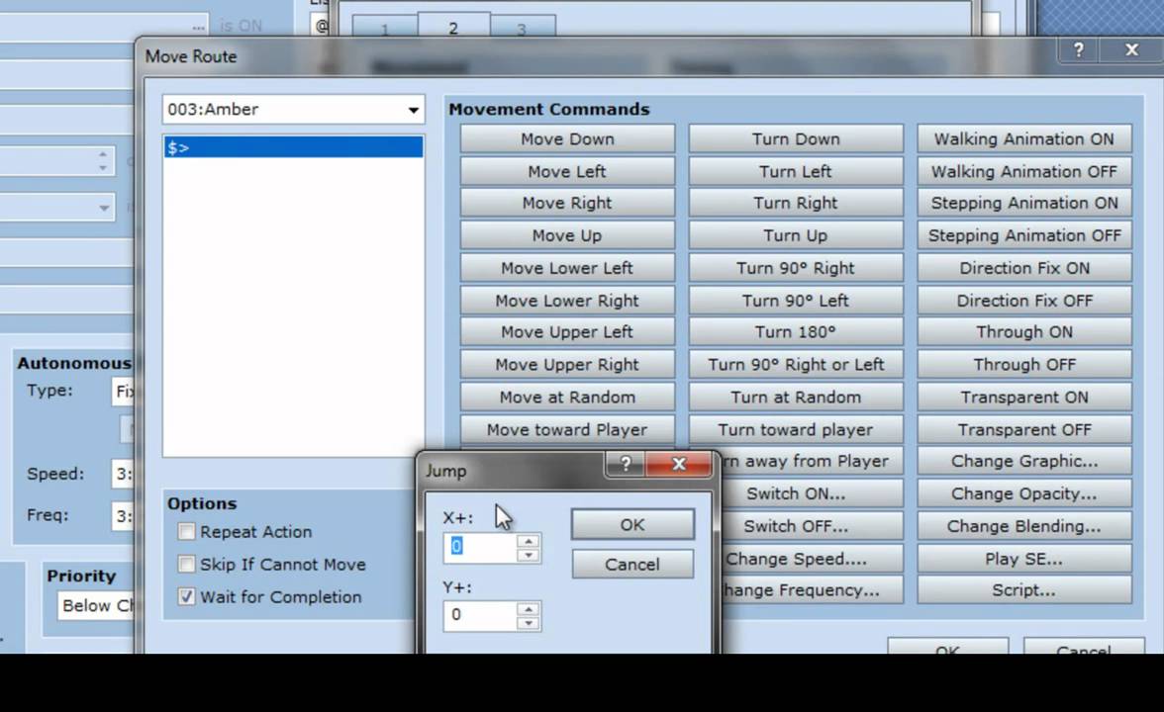Add Move Lower Left command
The width and height of the screenshot is (1164, 712).
[567, 268]
